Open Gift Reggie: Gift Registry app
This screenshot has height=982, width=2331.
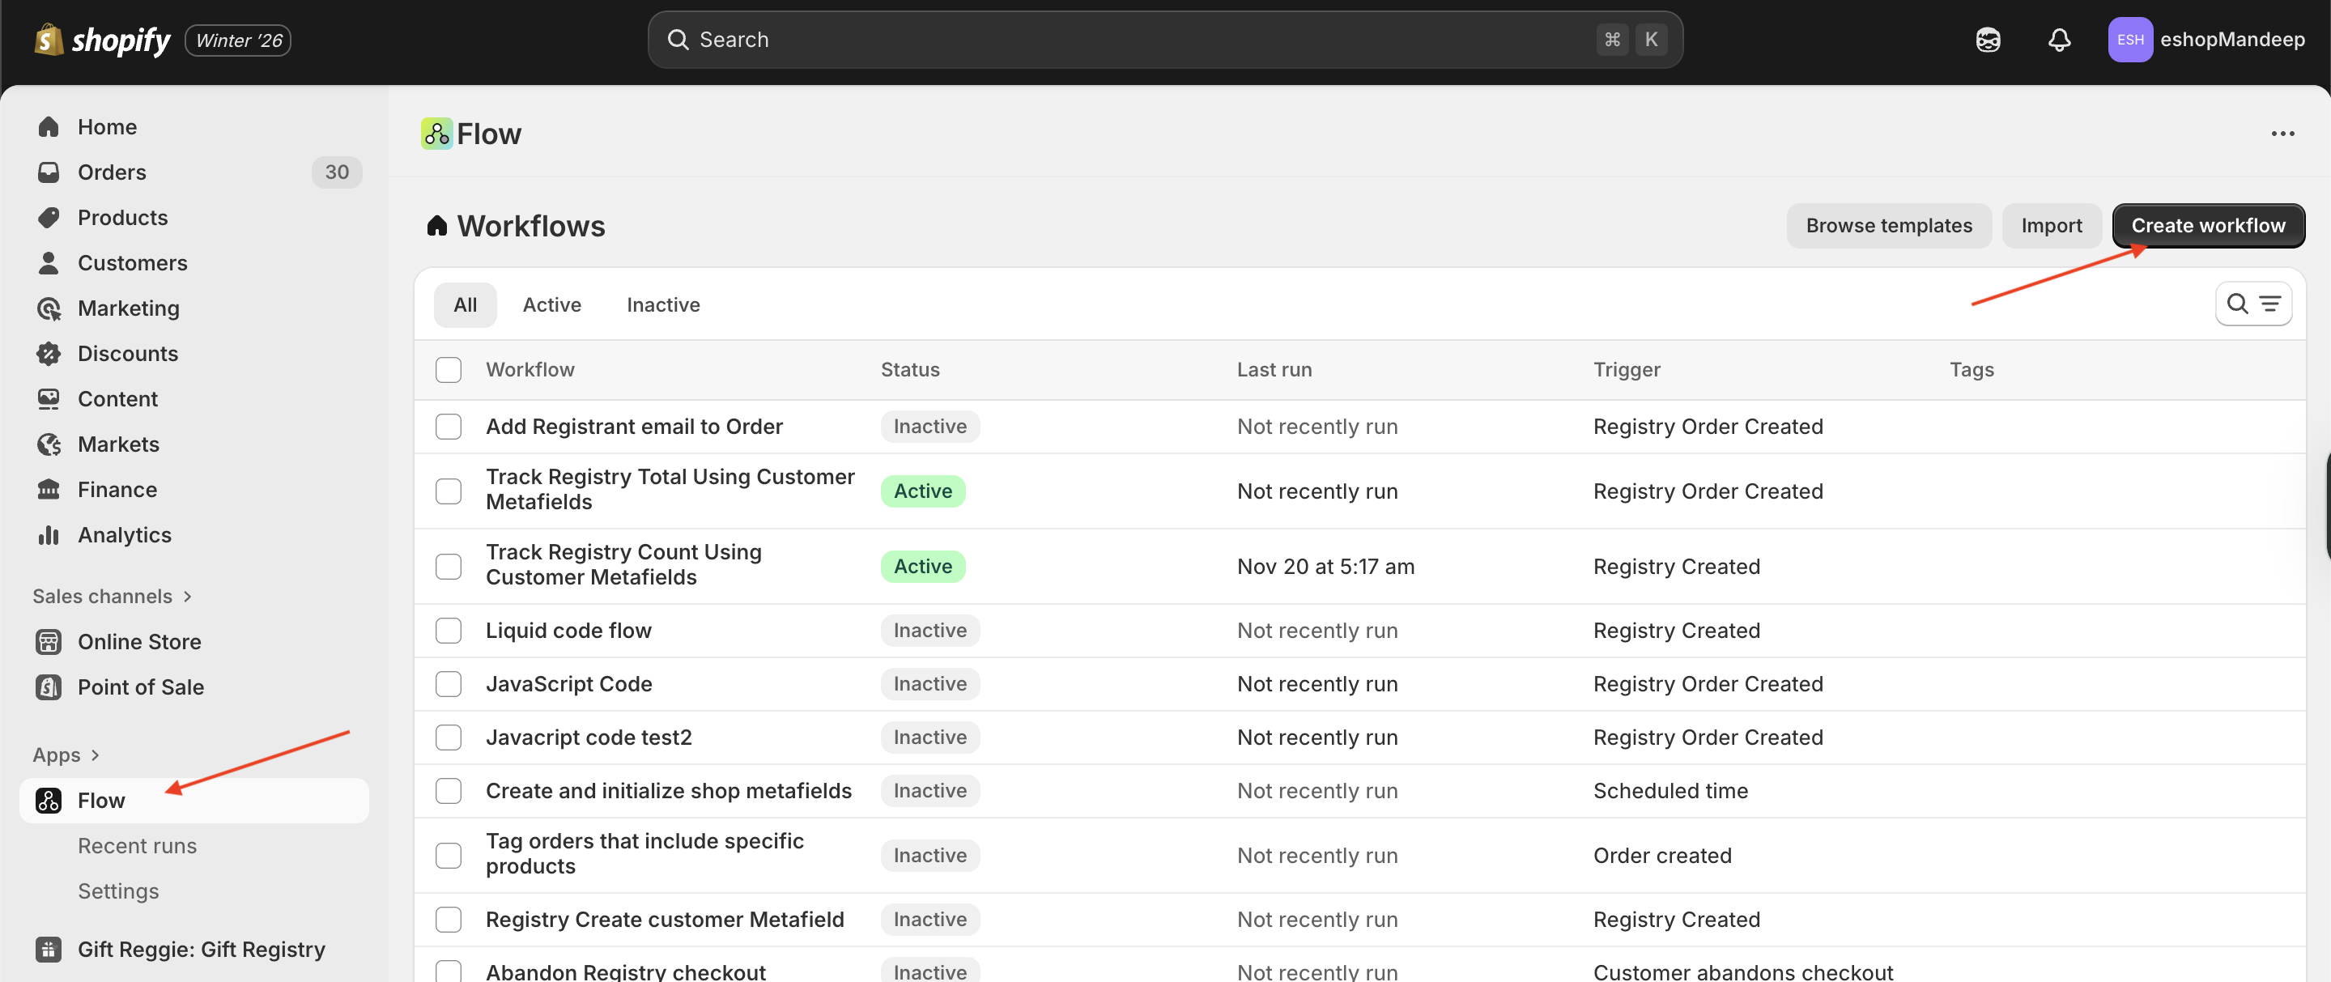201,949
